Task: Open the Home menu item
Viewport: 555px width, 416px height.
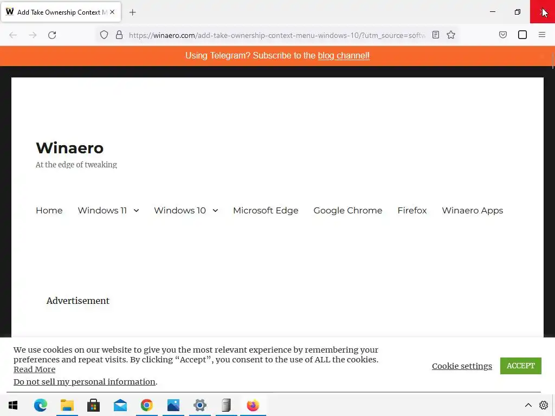Action: pyautogui.click(x=49, y=211)
